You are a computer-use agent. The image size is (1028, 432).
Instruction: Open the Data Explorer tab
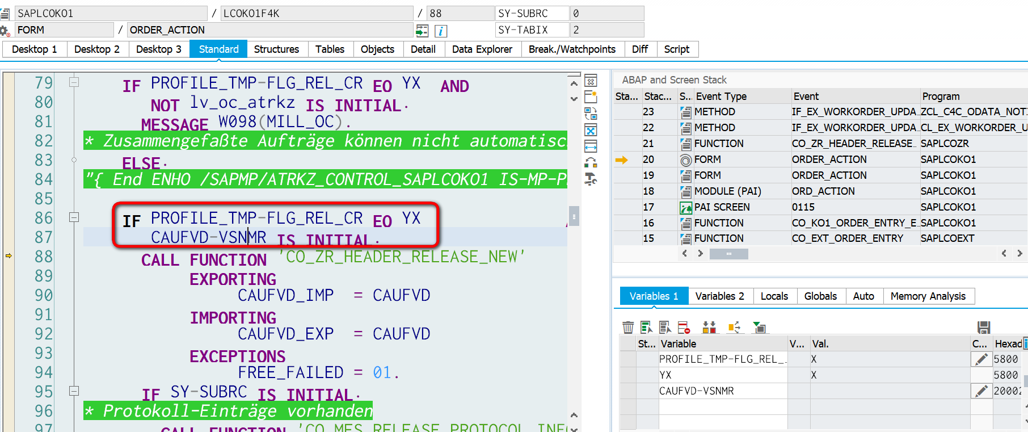482,49
